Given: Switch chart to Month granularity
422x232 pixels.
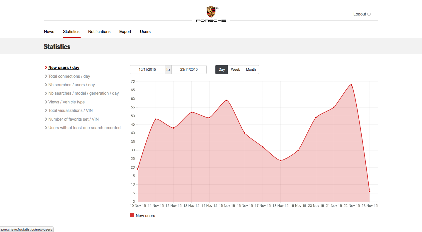Looking at the screenshot, I should click(x=251, y=70).
